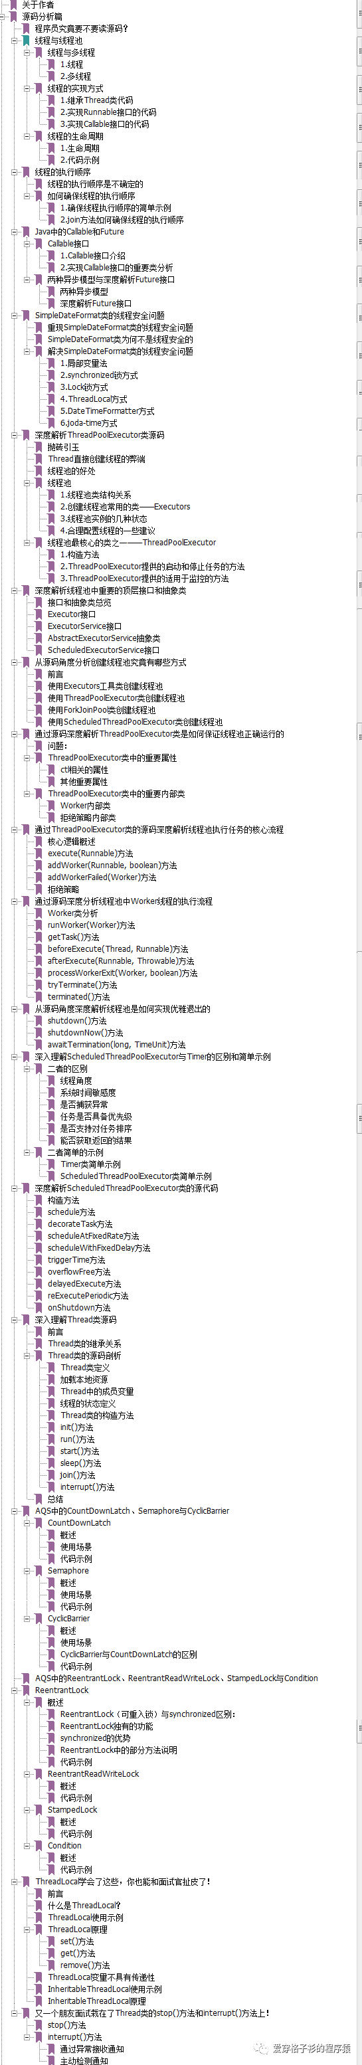362x2065 pixels.
Task: Click bookmark icon next to shutdownNow()方法
Action: pos(39,1032)
